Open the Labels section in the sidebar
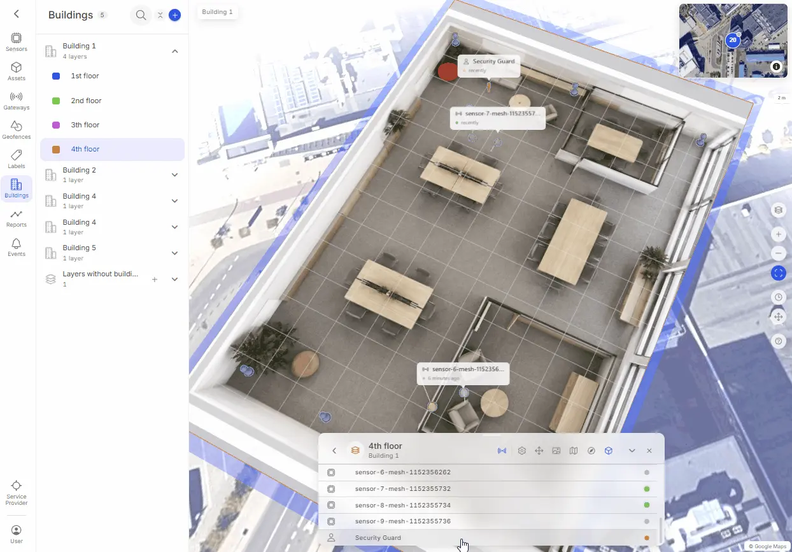The image size is (792, 552). [x=17, y=159]
